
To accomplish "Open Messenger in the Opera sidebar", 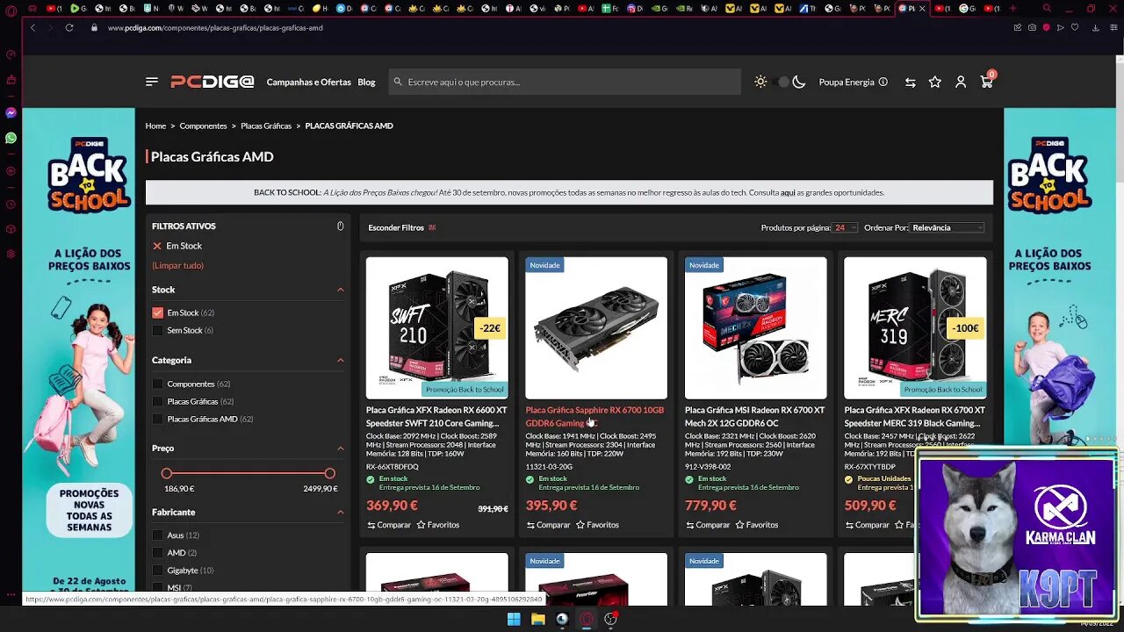I will pyautogui.click(x=11, y=113).
